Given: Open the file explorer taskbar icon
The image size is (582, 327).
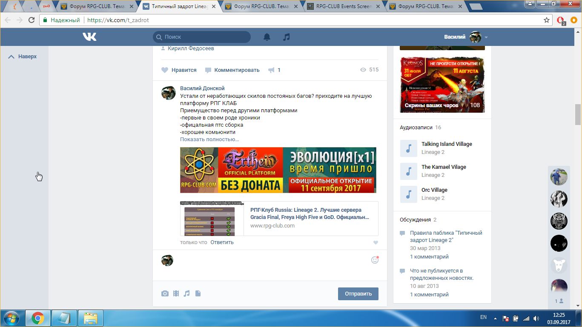Looking at the screenshot, I should click(x=91, y=318).
